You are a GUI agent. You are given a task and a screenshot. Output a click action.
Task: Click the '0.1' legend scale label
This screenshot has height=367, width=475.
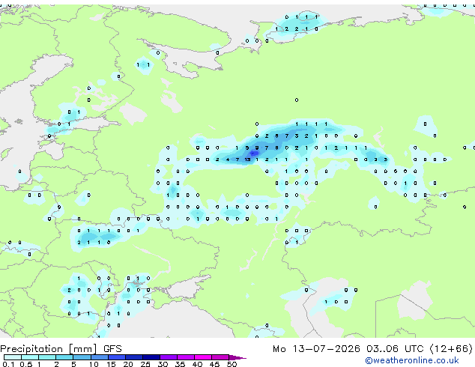point(8,364)
